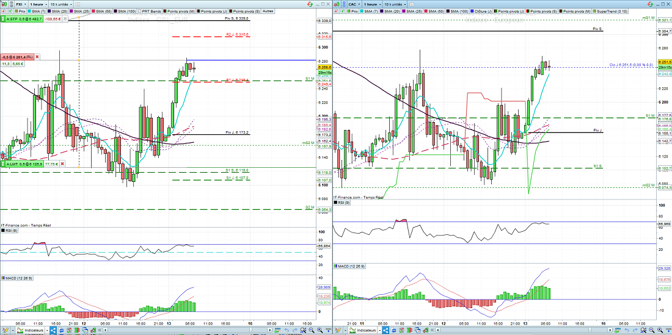Select Points pivots (J) in PXI chart
The width and height of the screenshot is (672, 335).
212,11
